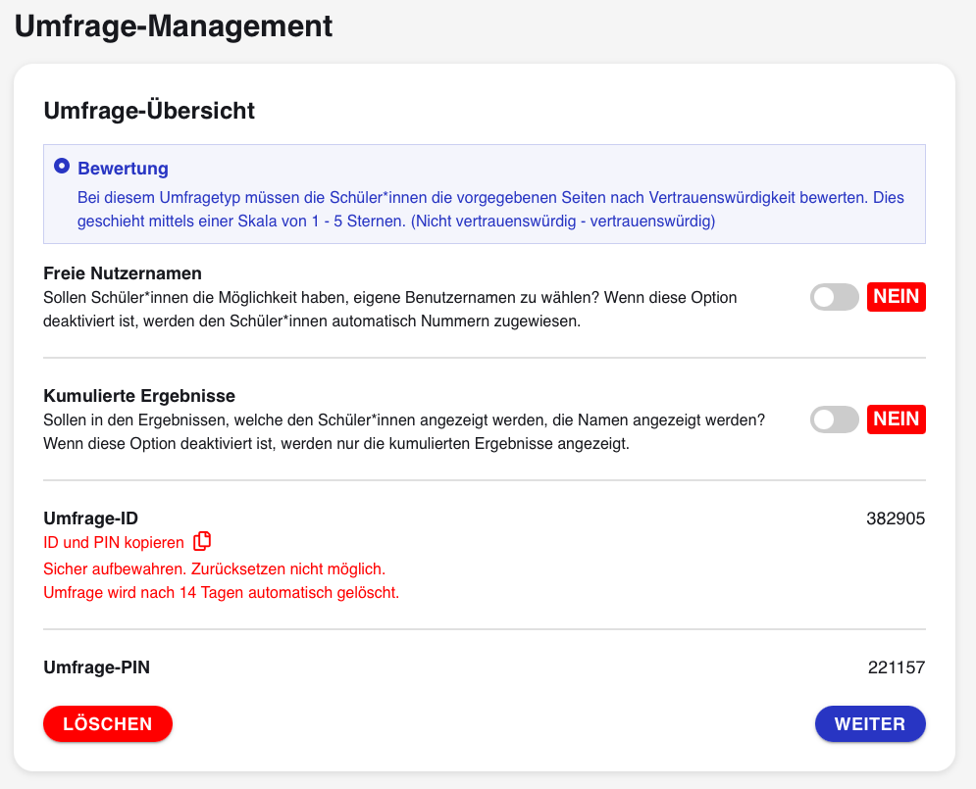Screen dimensions: 976x789
Task: Select the Bewertung radio button
Action: 62,166
